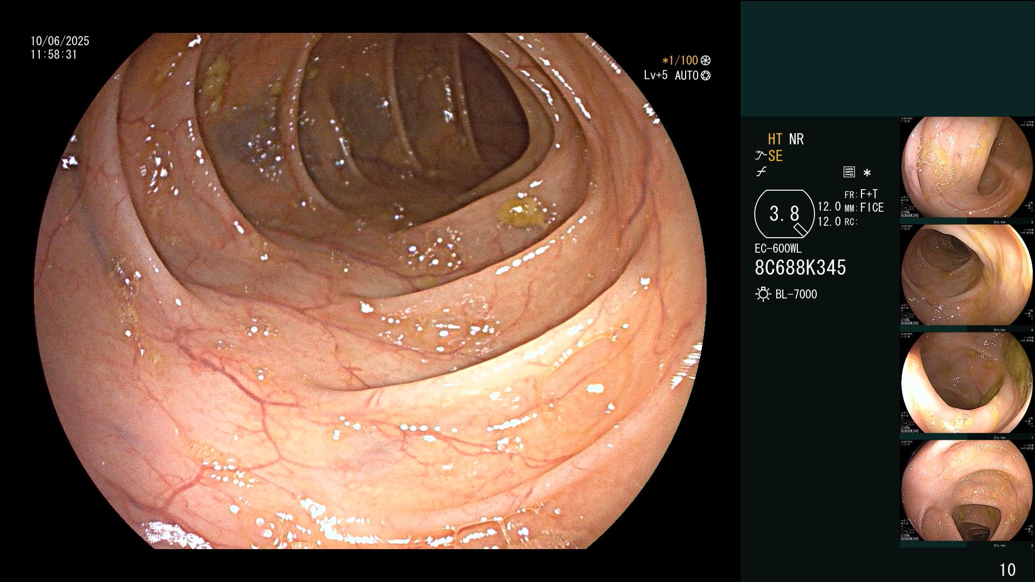Click the serial number 8C688K345
This screenshot has height=582, width=1035.
[801, 268]
